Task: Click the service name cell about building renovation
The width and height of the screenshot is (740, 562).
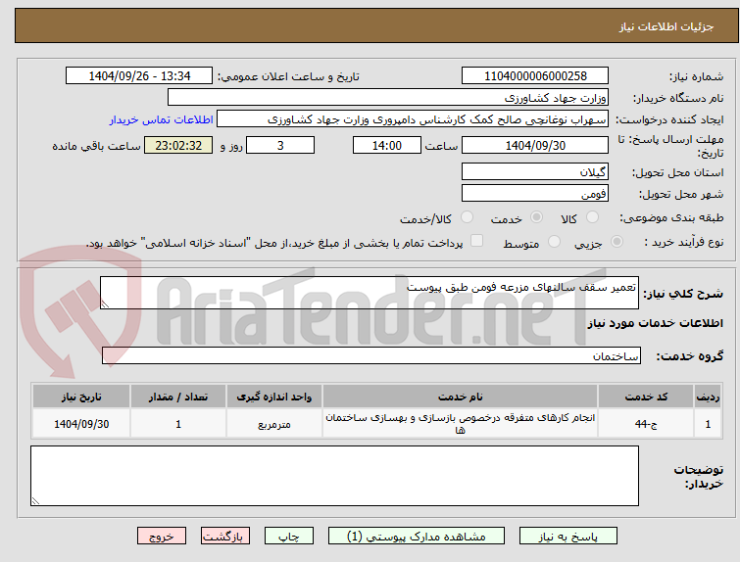Action: point(460,423)
